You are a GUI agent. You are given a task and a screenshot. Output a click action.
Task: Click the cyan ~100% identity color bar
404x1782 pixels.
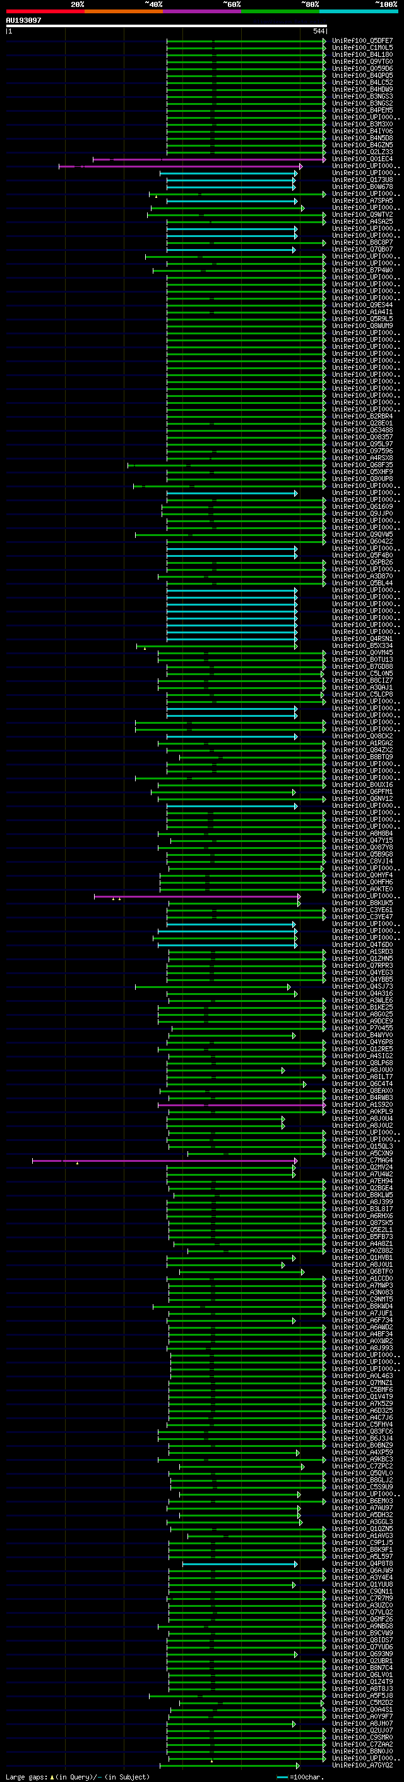click(x=359, y=11)
